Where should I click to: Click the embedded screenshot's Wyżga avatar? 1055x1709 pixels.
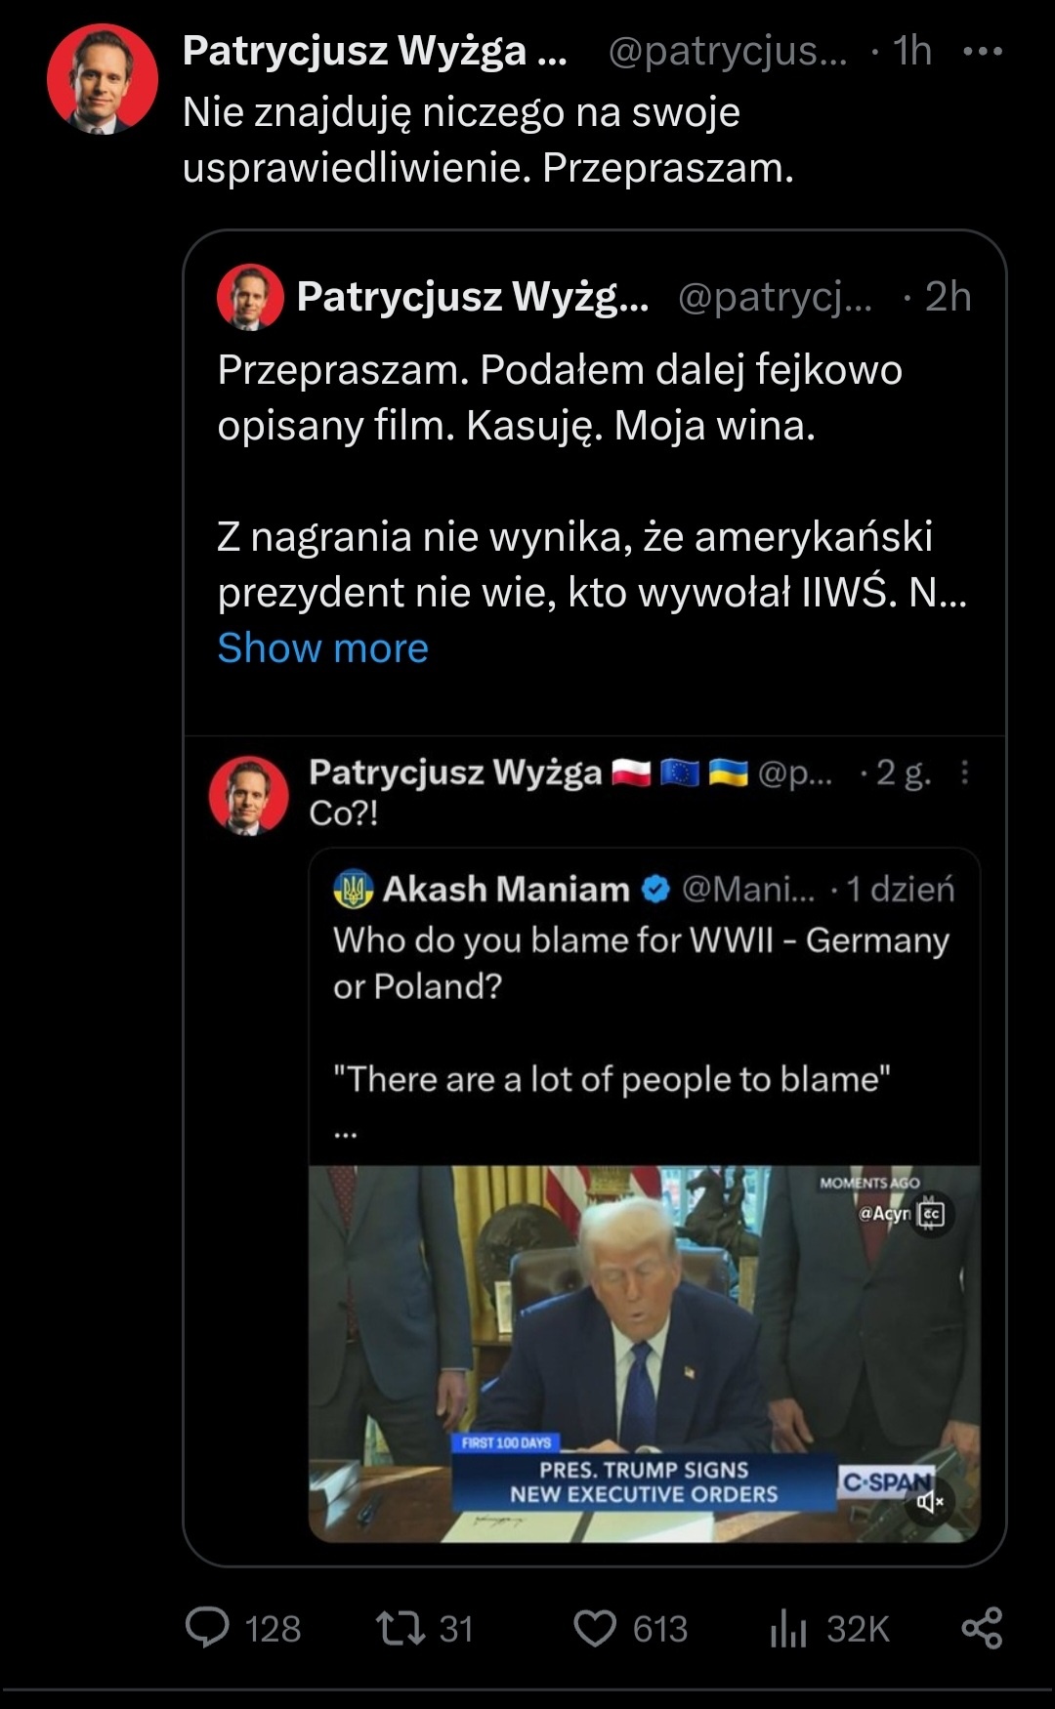(249, 795)
